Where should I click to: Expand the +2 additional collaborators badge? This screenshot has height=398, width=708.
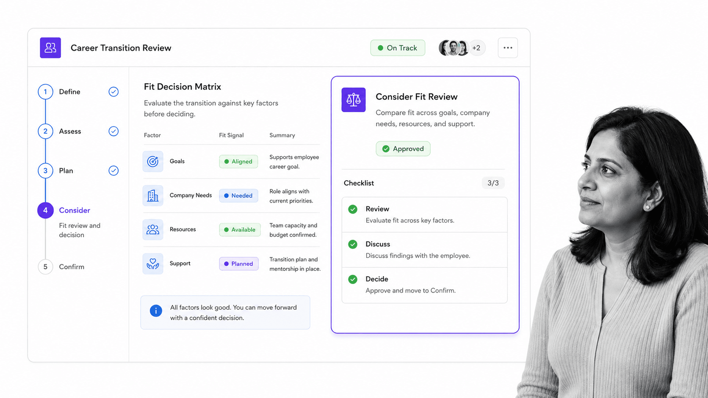[476, 48]
